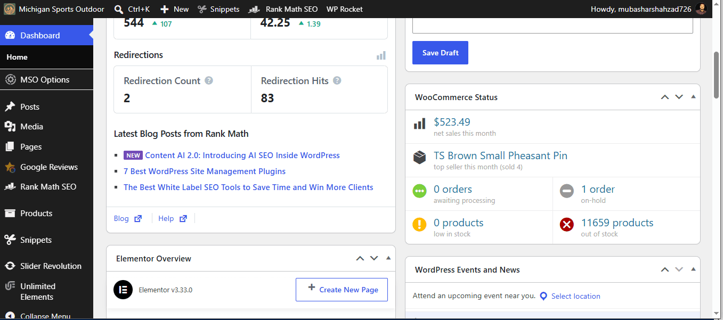Image resolution: width=723 pixels, height=320 pixels.
Task: Open the 1 order on-hold link
Action: [598, 189]
